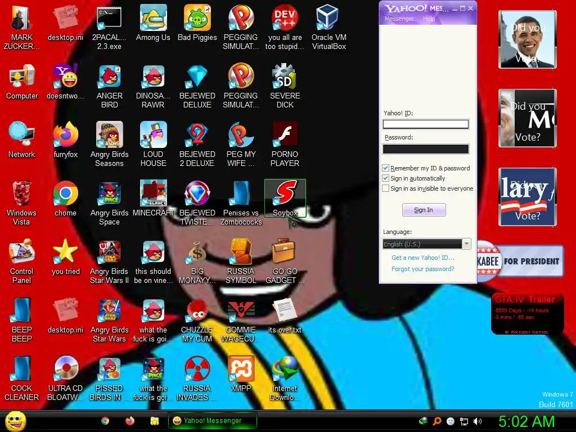Open BEJEWED DELUXE shortcut
The image size is (576, 432).
[x=197, y=86]
